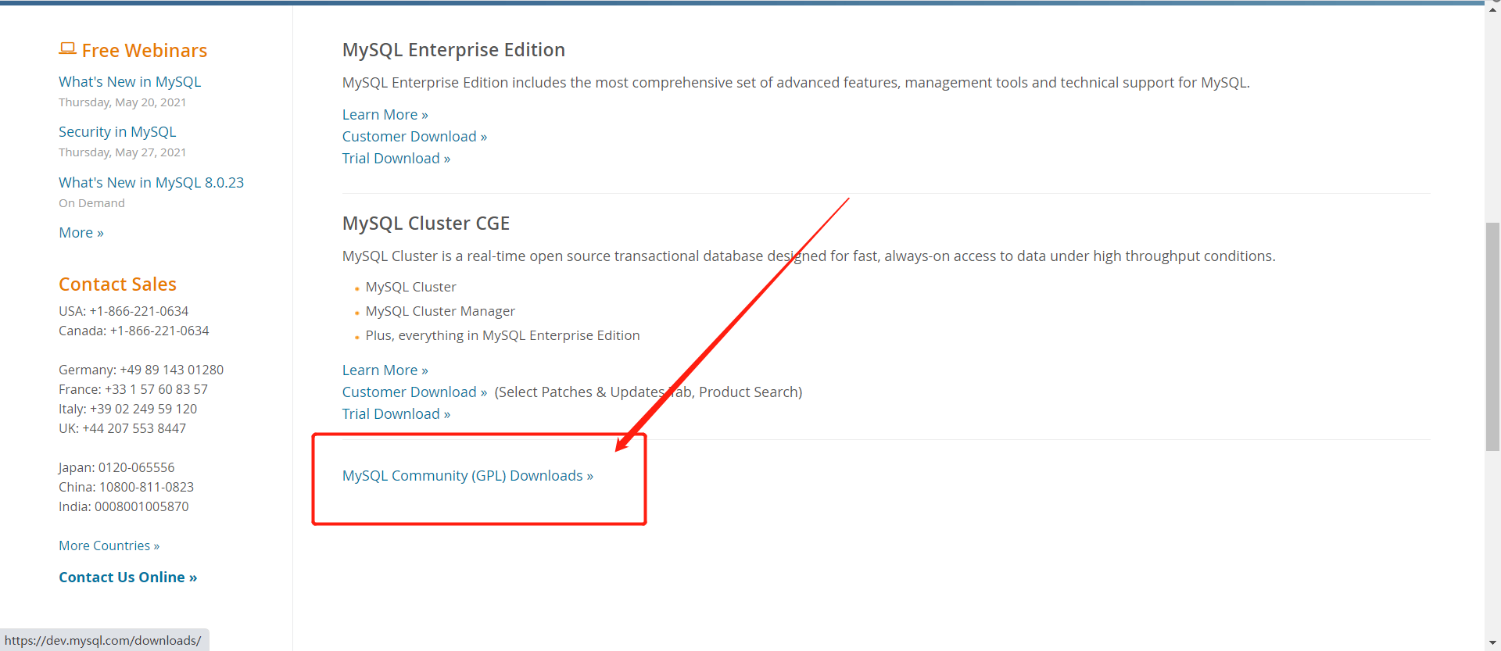Image resolution: width=1501 pixels, height=651 pixels.
Task: Click the MySQL Cluster Manager bullet item
Action: click(440, 312)
